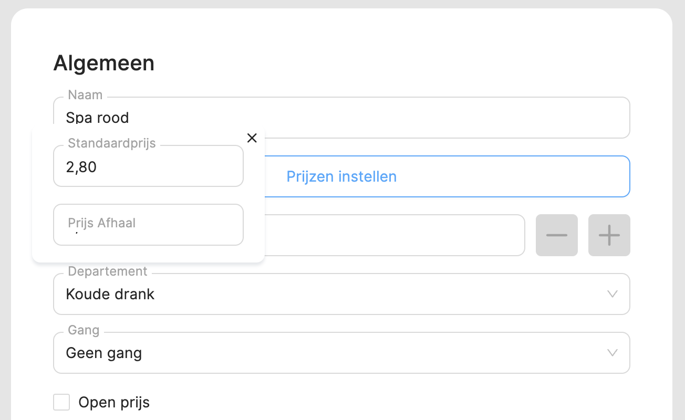The image size is (685, 420).
Task: Tick the Open prijs checkbox
Action: point(61,403)
